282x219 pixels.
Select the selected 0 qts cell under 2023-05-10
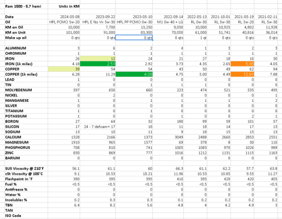point(134,38)
